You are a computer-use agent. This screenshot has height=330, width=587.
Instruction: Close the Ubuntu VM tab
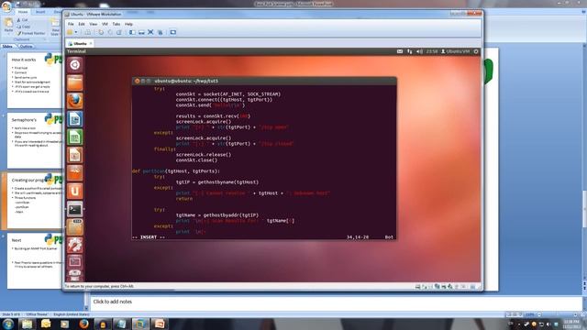point(91,43)
